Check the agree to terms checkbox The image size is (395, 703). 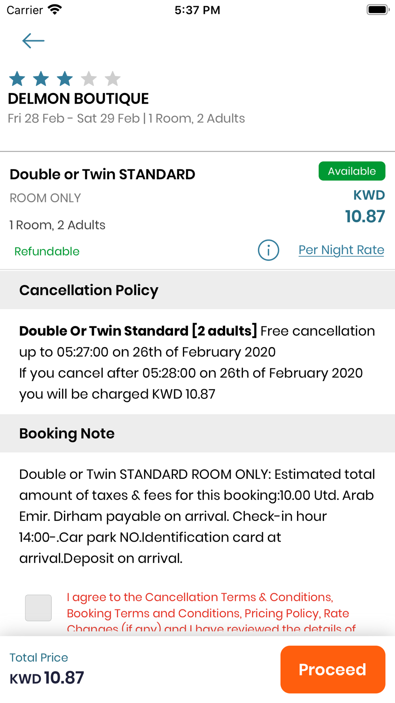tap(38, 608)
